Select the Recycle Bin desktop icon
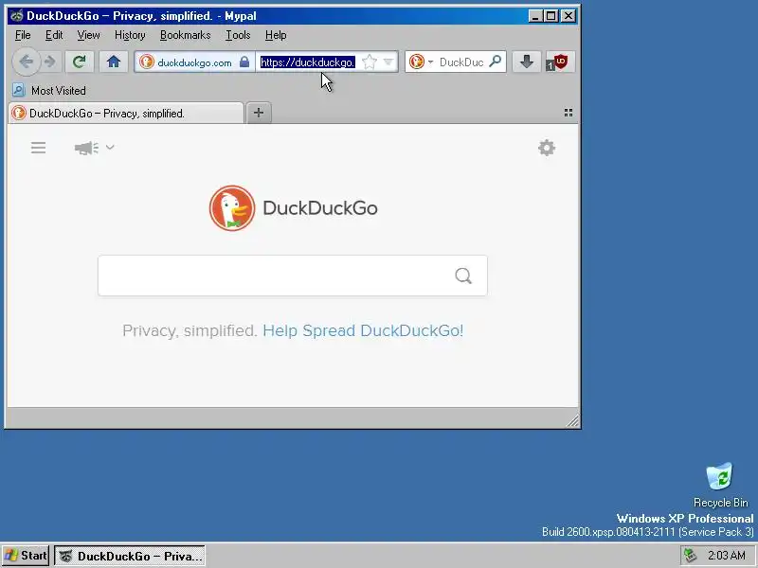Screen dimensions: 758x568 click(720, 485)
